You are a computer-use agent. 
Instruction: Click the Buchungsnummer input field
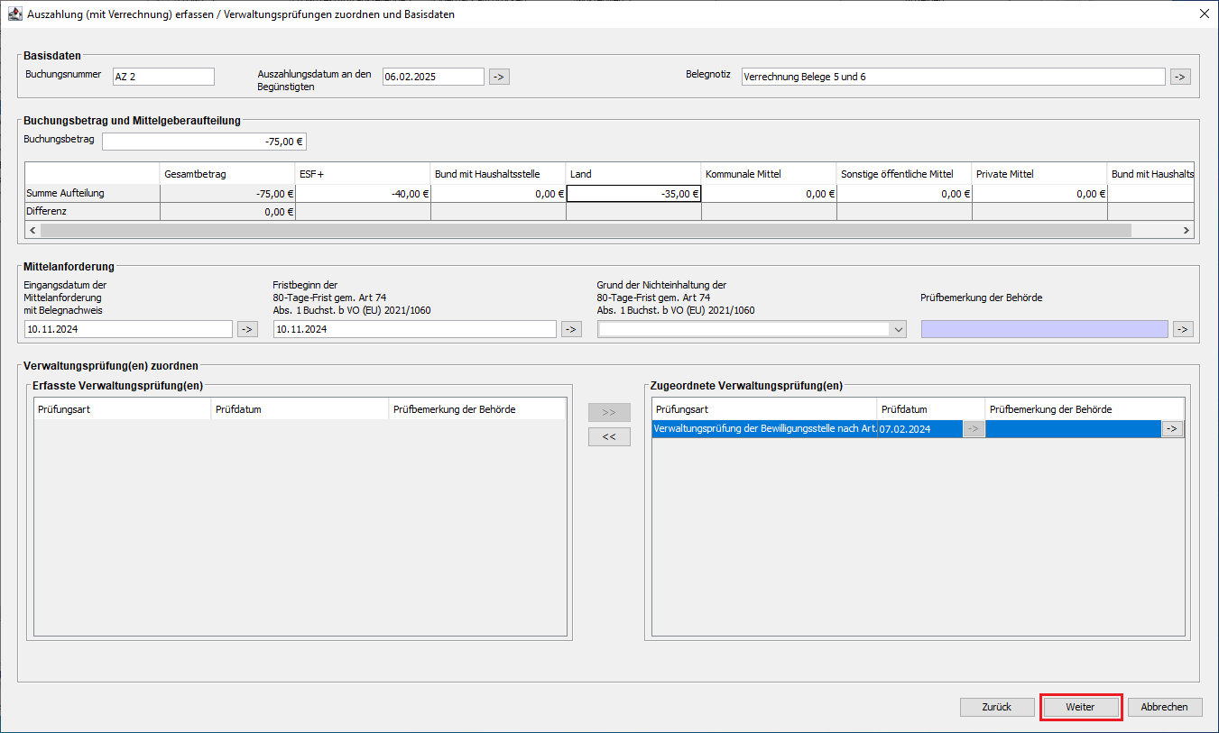click(163, 77)
